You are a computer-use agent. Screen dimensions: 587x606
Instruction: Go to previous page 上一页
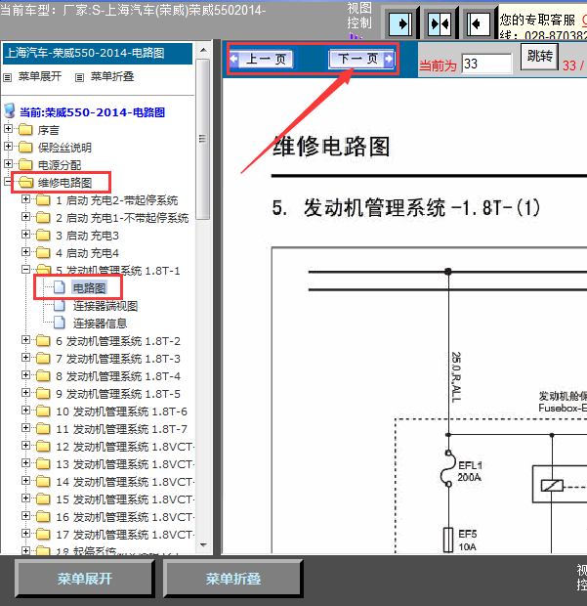261,59
